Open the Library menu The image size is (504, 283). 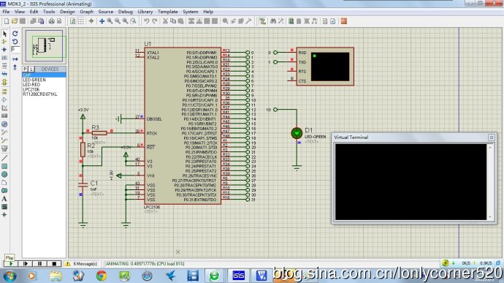coord(145,12)
